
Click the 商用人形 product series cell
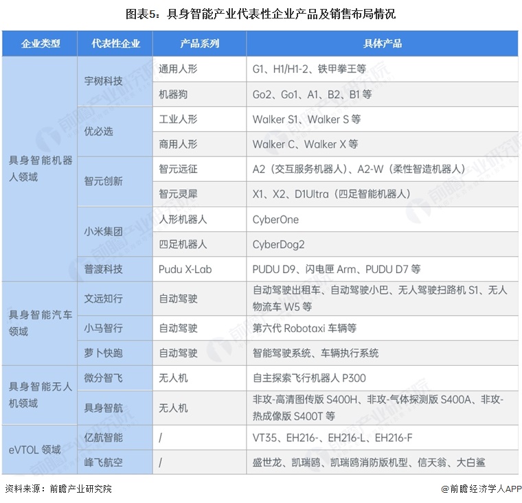tap(199, 144)
